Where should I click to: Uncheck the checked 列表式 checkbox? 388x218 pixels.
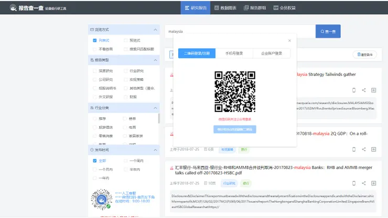tap(94, 40)
